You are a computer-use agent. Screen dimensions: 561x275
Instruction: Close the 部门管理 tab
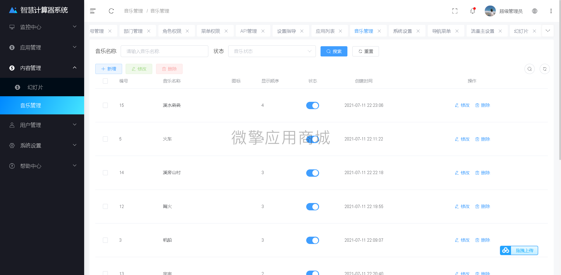pyautogui.click(x=149, y=31)
